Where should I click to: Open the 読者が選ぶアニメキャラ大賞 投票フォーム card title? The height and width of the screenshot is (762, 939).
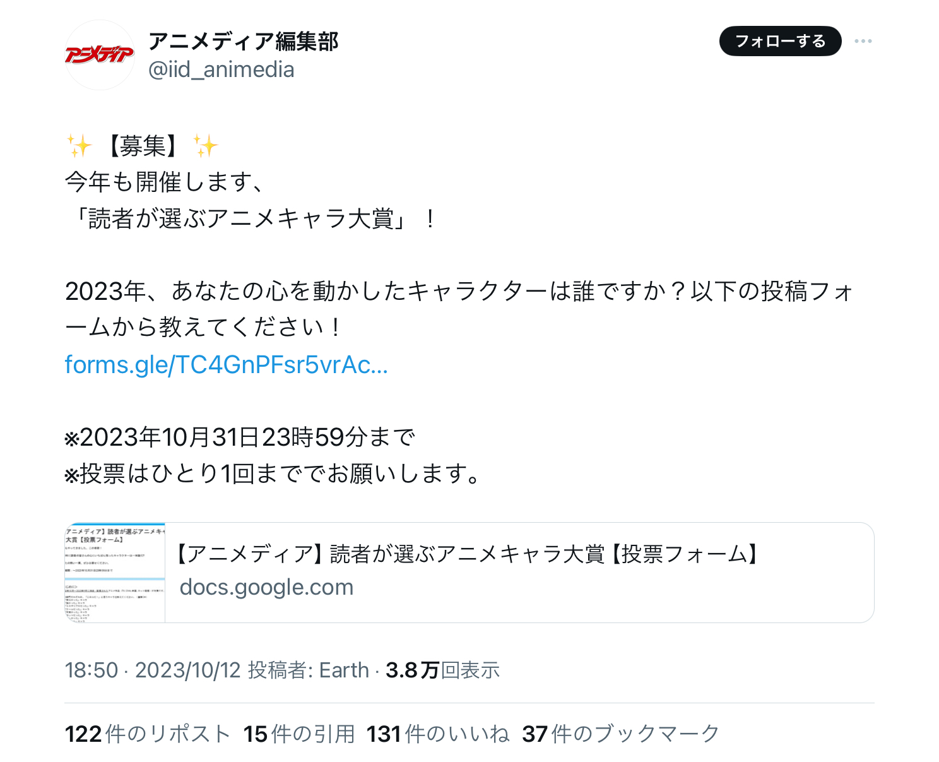(467, 554)
